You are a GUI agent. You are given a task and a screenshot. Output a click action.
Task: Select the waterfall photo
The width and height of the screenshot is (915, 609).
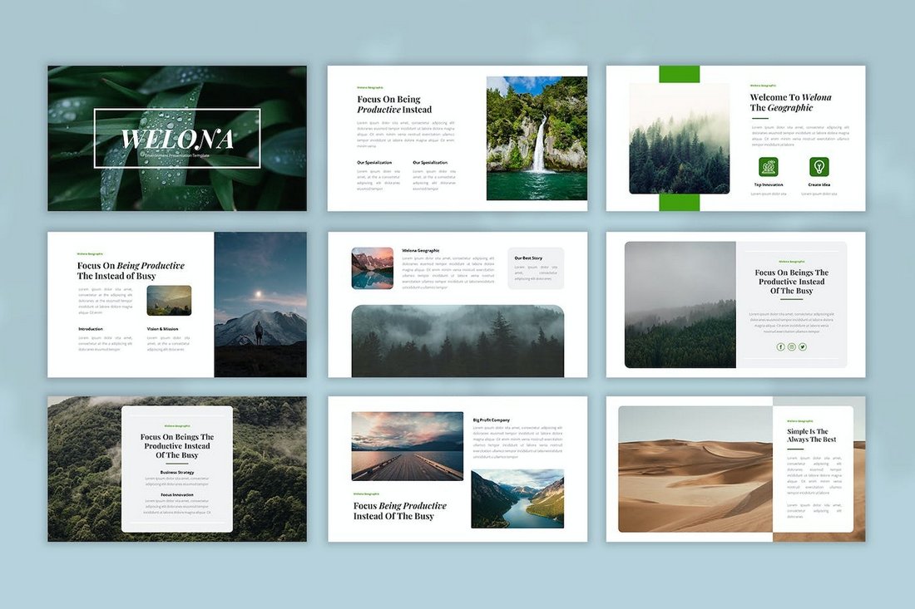[537, 138]
